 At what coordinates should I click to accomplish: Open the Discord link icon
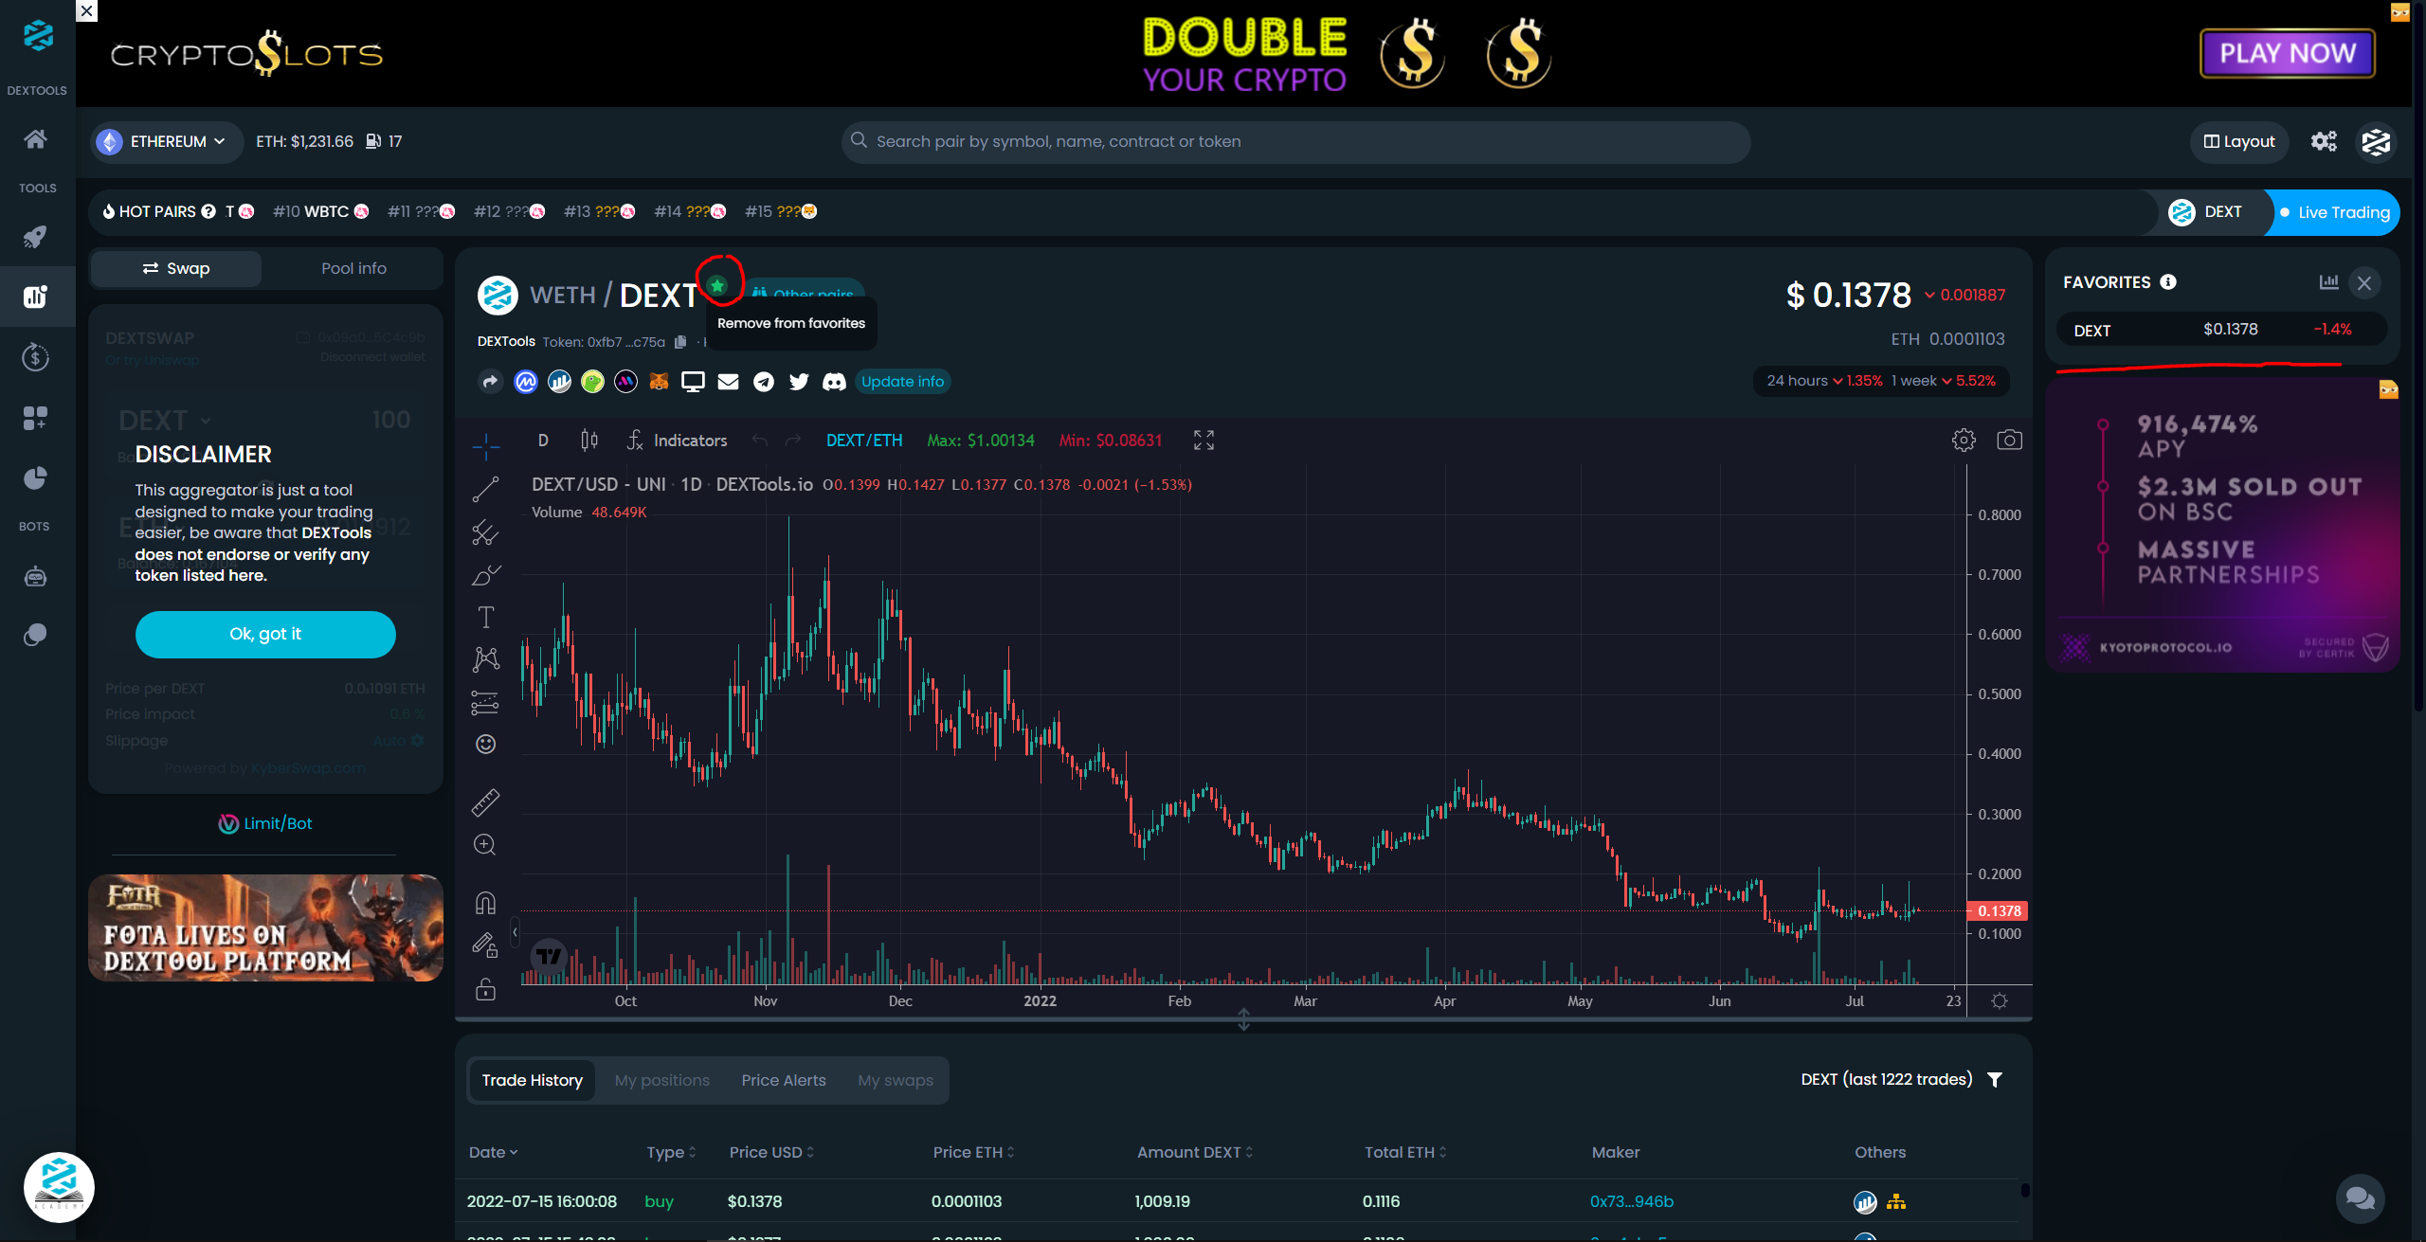[834, 382]
